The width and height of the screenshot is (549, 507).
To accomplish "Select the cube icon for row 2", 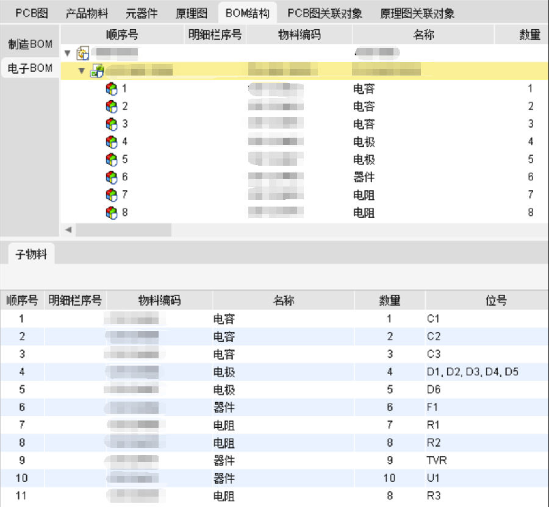I will click(112, 106).
